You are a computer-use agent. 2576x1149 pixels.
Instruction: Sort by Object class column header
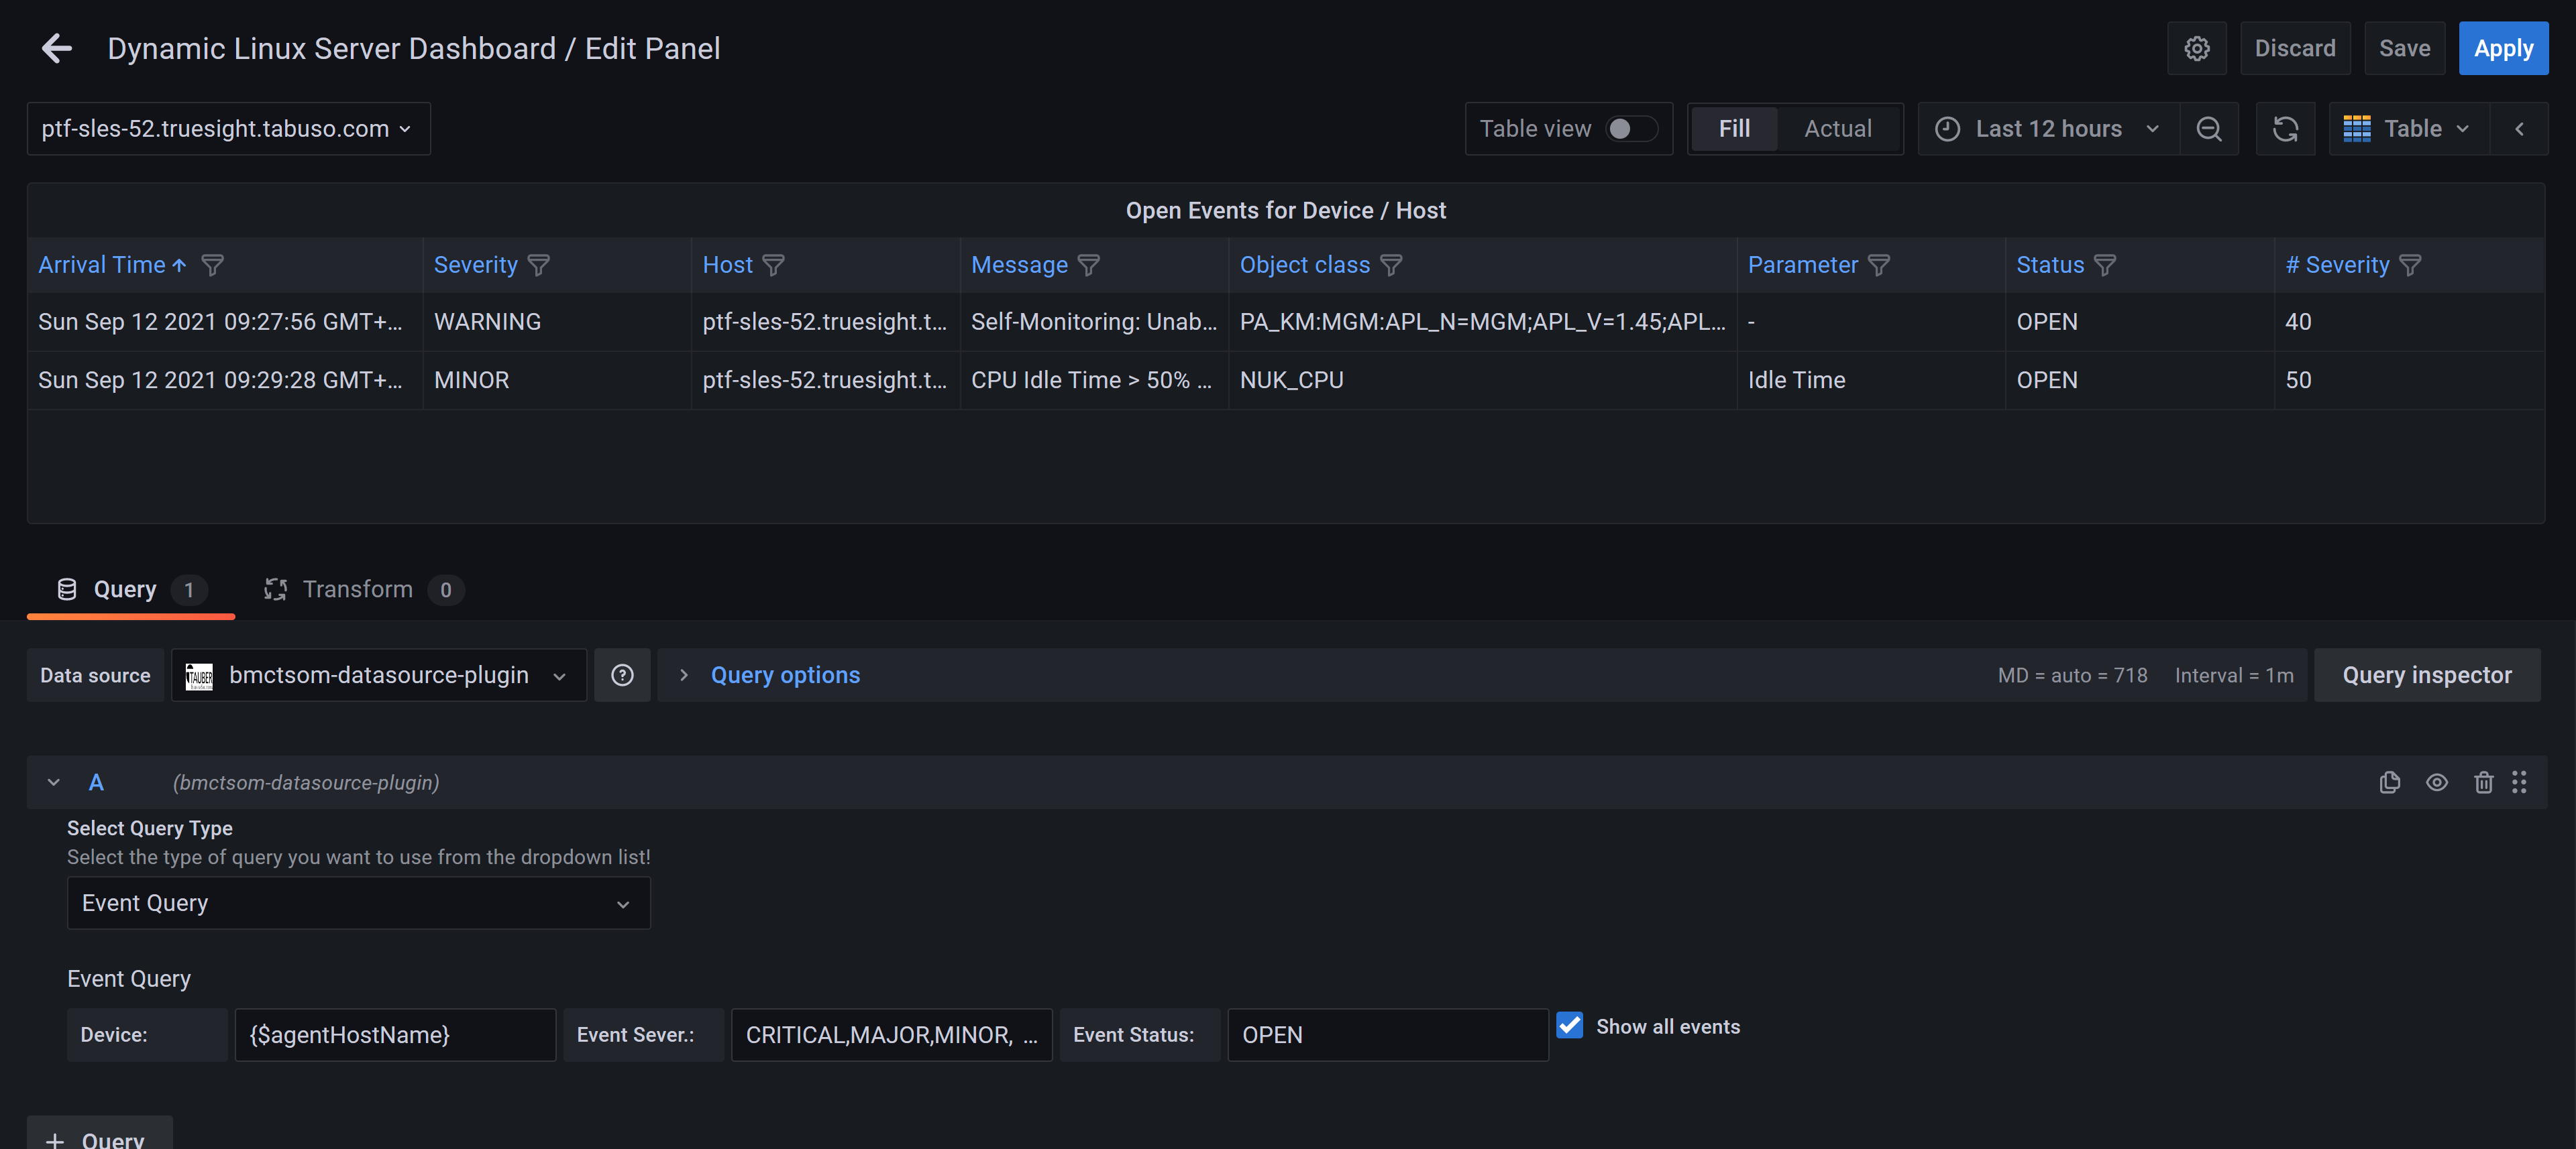[x=1304, y=265]
